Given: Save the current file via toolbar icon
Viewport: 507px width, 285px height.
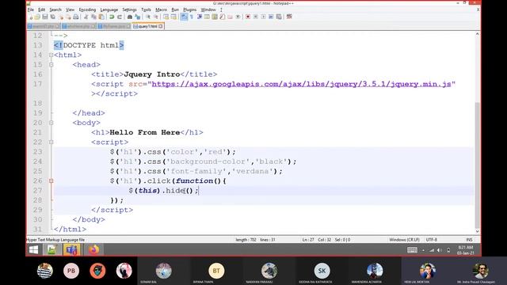Looking at the screenshot, I should tap(45, 17).
